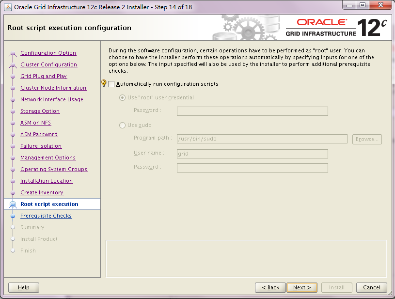Click the lightbulb hint icon beside the checkbox
Image resolution: width=395 pixels, height=299 pixels.
coord(104,83)
